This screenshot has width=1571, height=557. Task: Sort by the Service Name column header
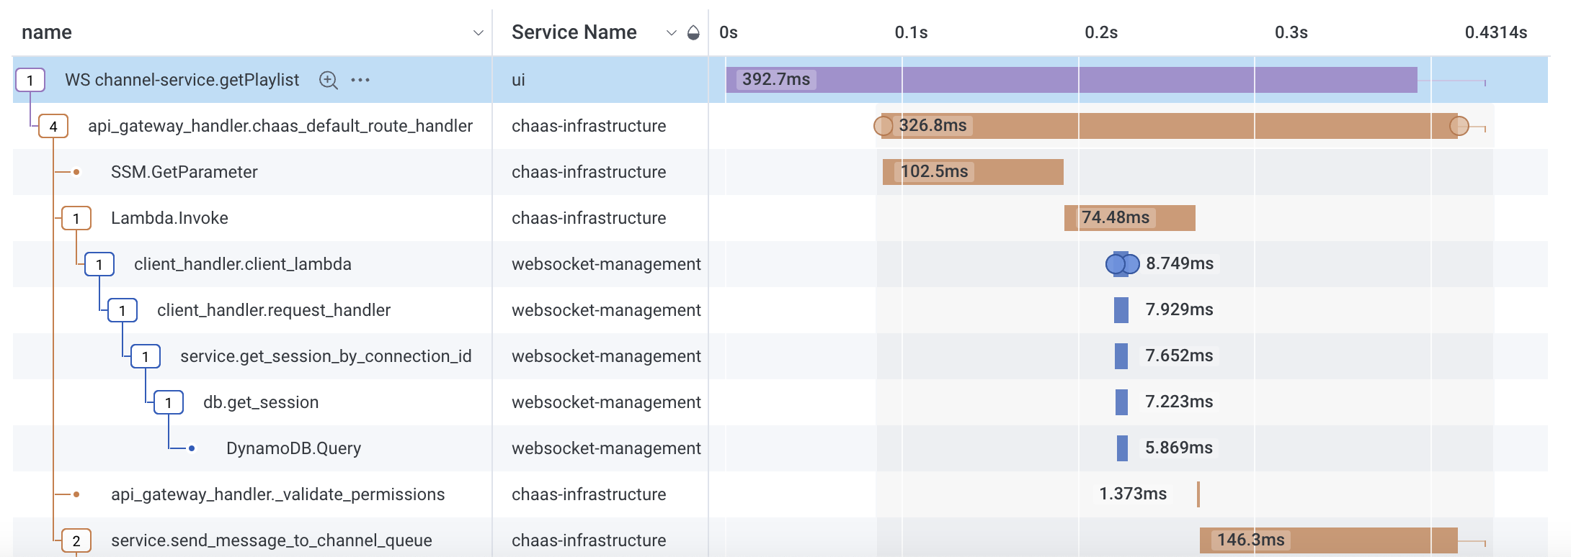(x=574, y=32)
